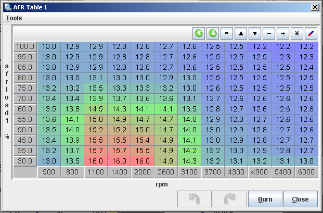Click the asterisk multiply toolbar icon
The width and height of the screenshot is (323, 213).
[296, 33]
